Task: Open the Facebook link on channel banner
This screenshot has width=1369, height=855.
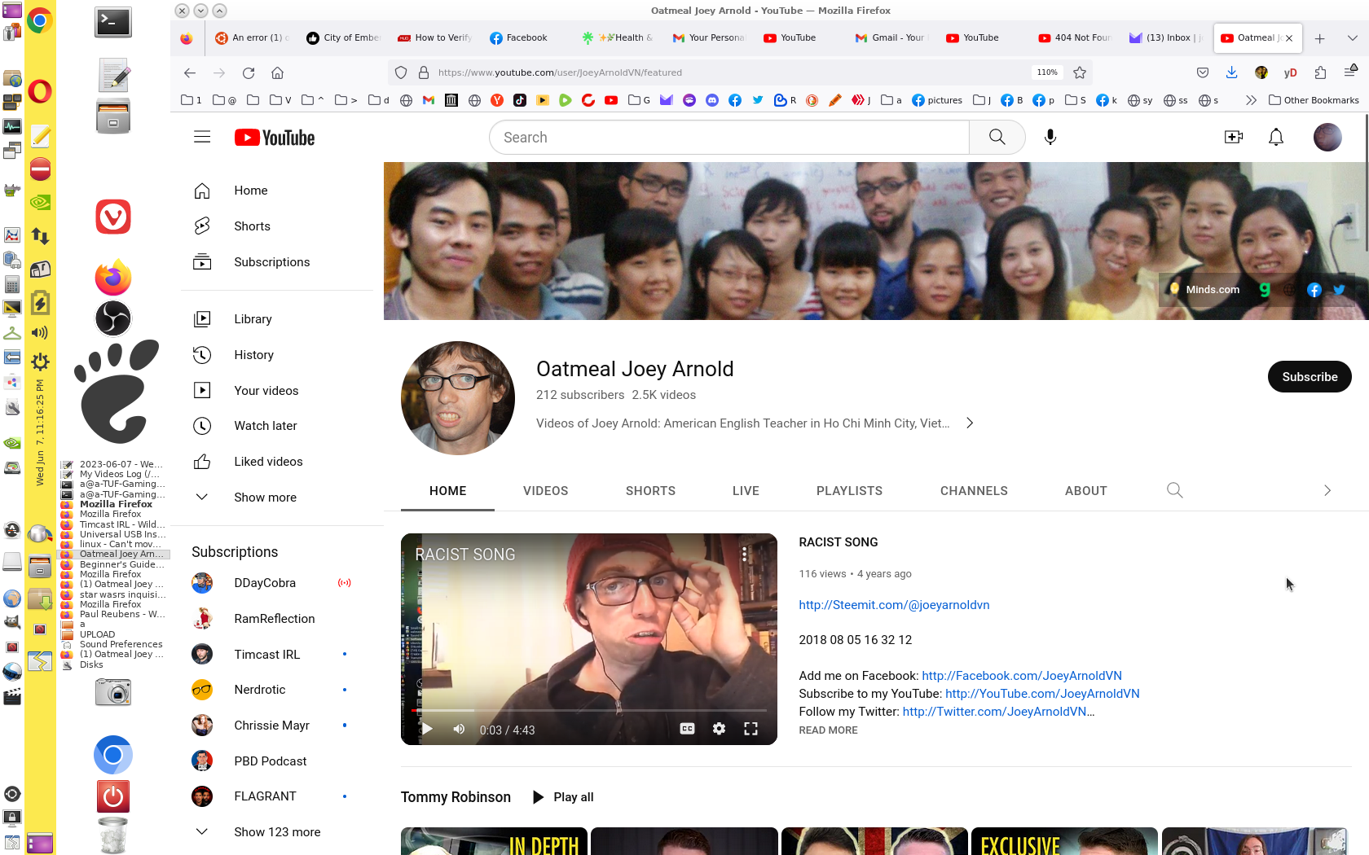Action: (1314, 290)
